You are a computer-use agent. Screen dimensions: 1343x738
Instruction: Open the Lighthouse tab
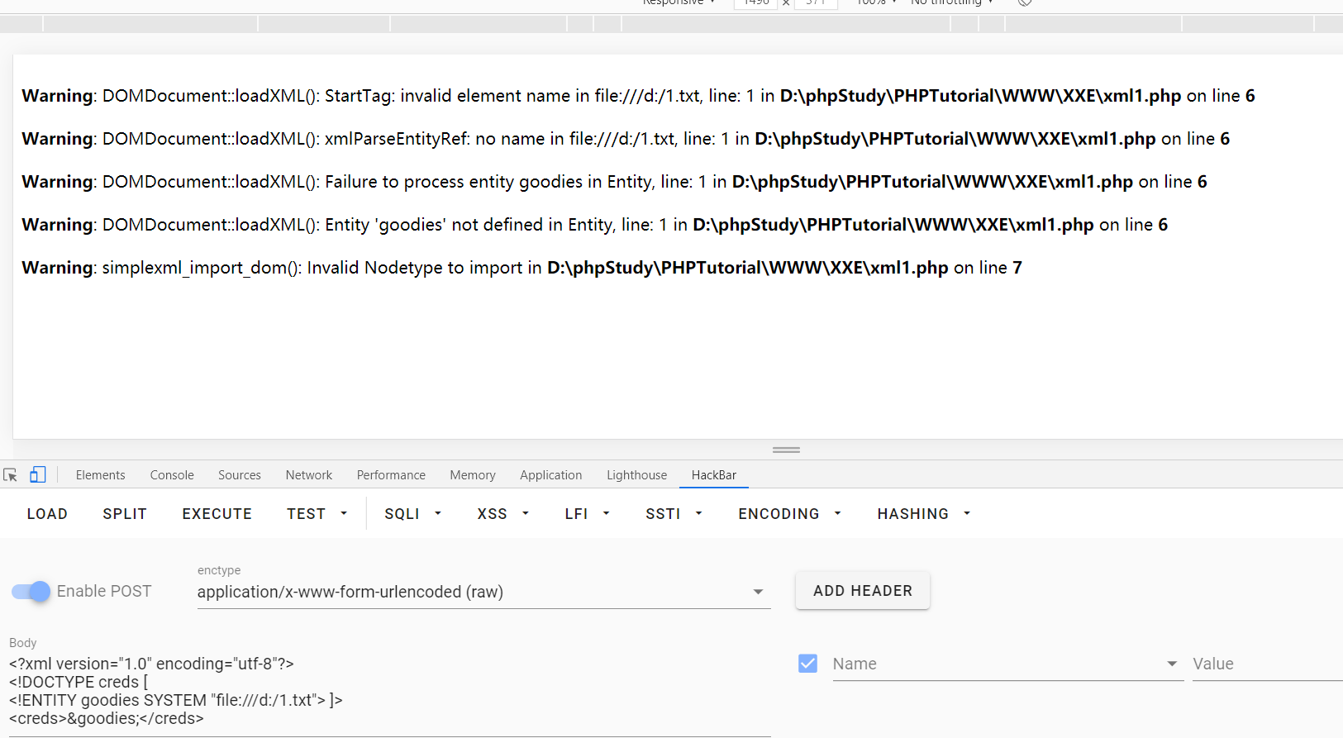[636, 475]
